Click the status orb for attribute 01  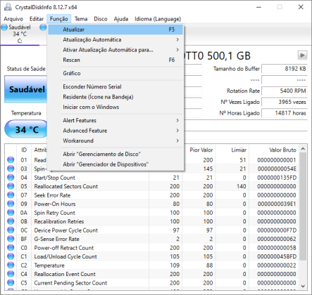[11, 160]
